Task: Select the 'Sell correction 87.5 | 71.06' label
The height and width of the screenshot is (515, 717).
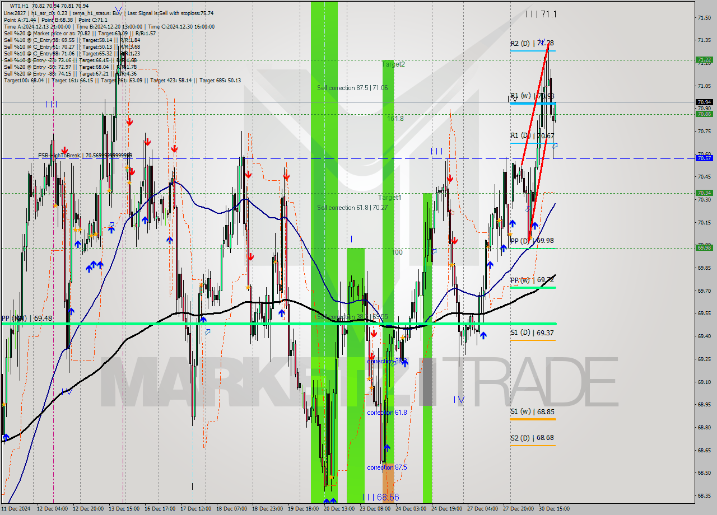Action: pyautogui.click(x=352, y=88)
